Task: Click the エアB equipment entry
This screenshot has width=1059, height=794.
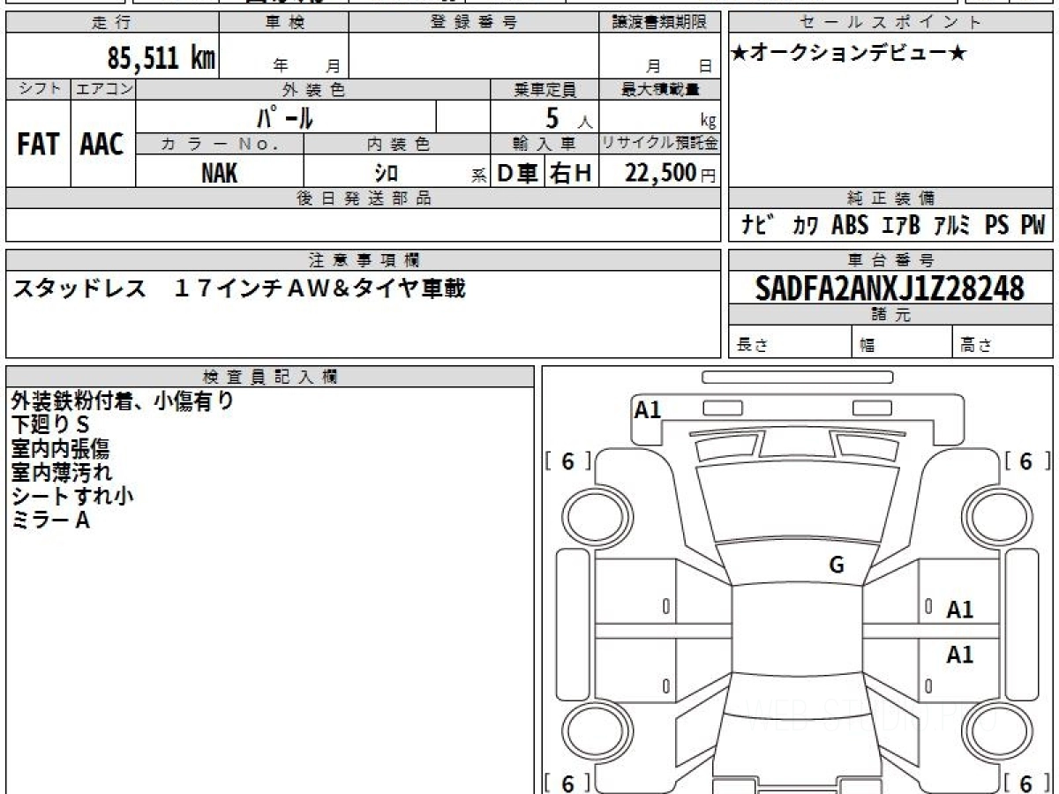Action: [x=901, y=226]
